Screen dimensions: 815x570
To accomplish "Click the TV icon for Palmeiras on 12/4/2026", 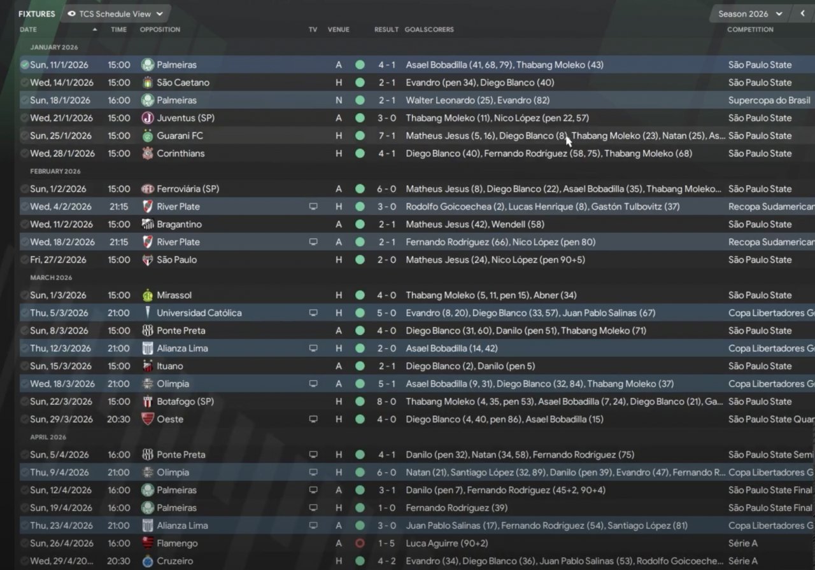I will click(313, 490).
